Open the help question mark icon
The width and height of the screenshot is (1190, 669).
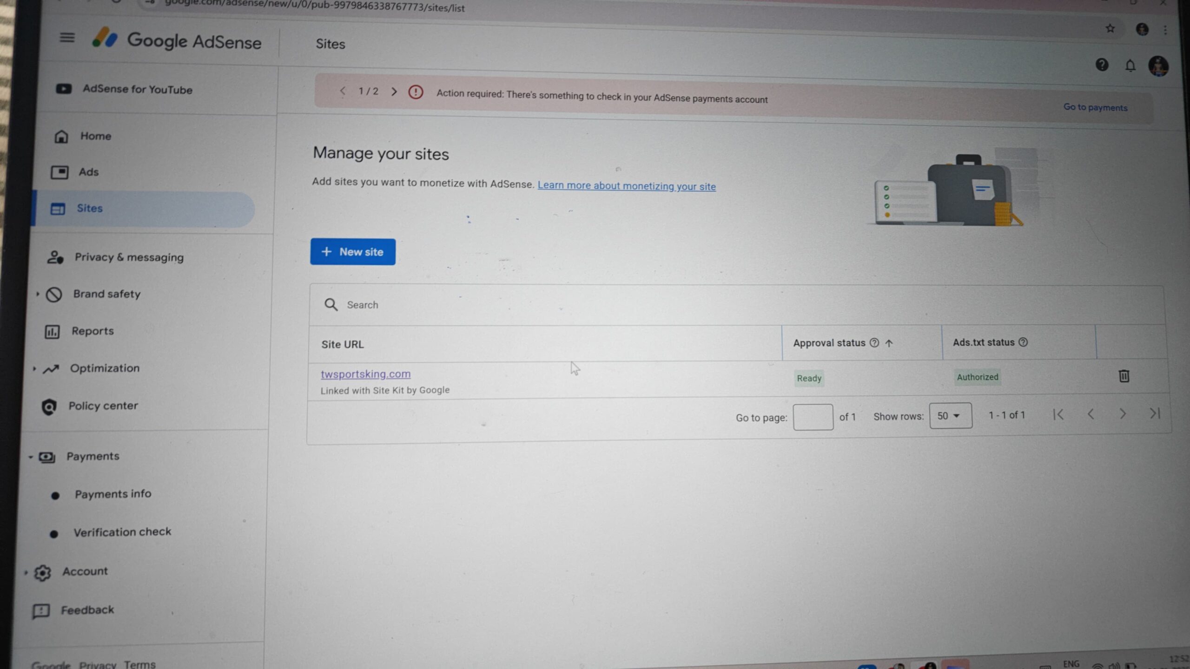[1102, 65]
